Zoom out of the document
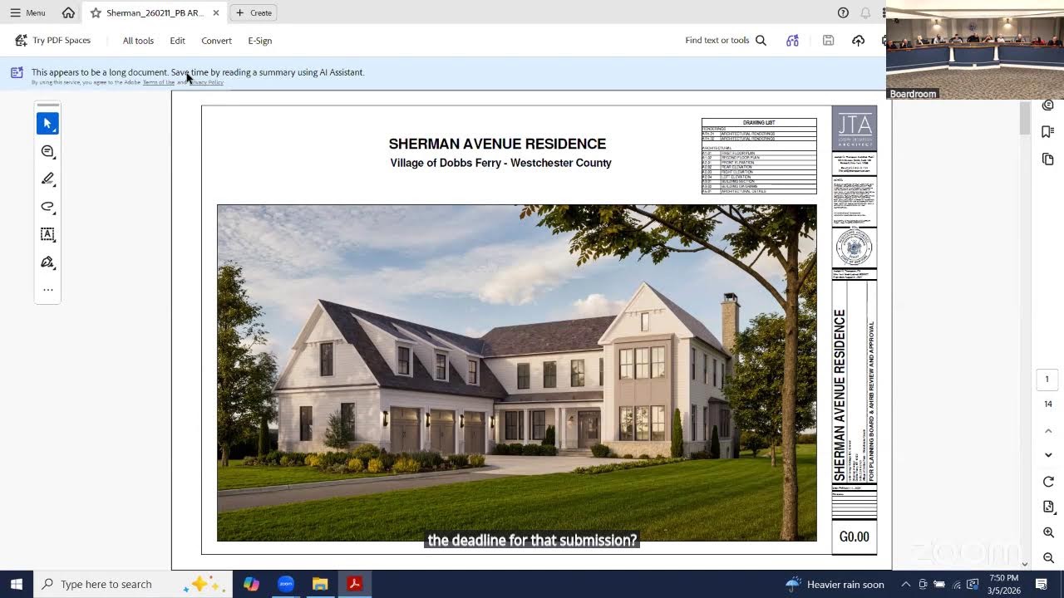The height and width of the screenshot is (598, 1064). pyautogui.click(x=1047, y=558)
